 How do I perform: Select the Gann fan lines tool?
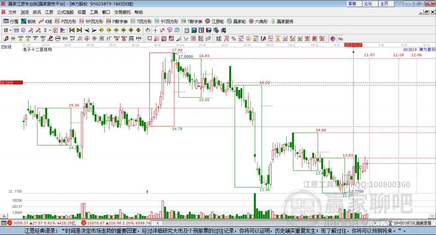pyautogui.click(x=157, y=39)
